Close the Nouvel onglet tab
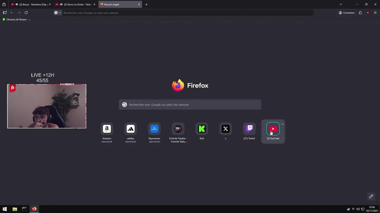The image size is (380, 213). coord(139,4)
